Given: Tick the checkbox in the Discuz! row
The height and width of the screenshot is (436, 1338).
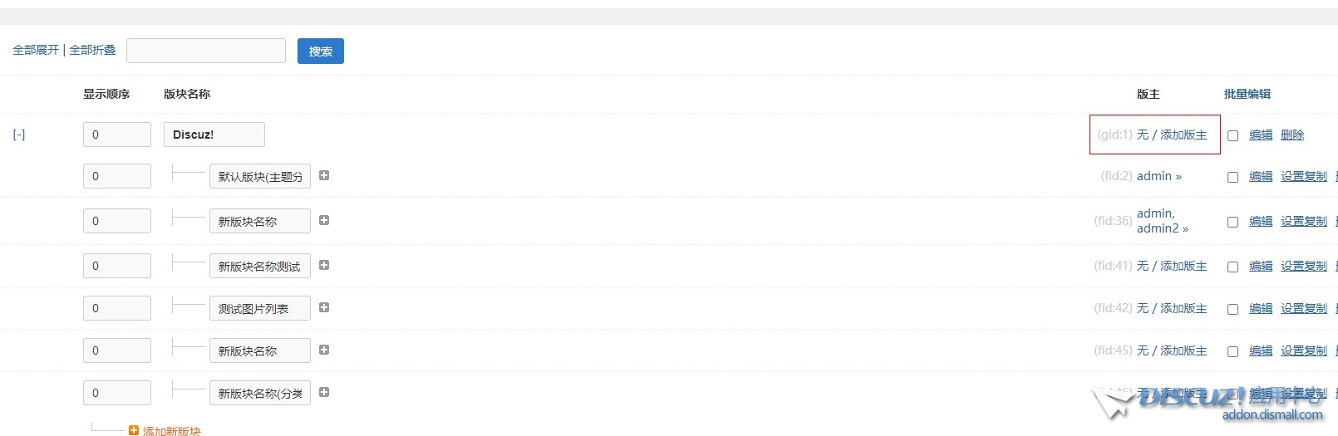Looking at the screenshot, I should pyautogui.click(x=1232, y=135).
